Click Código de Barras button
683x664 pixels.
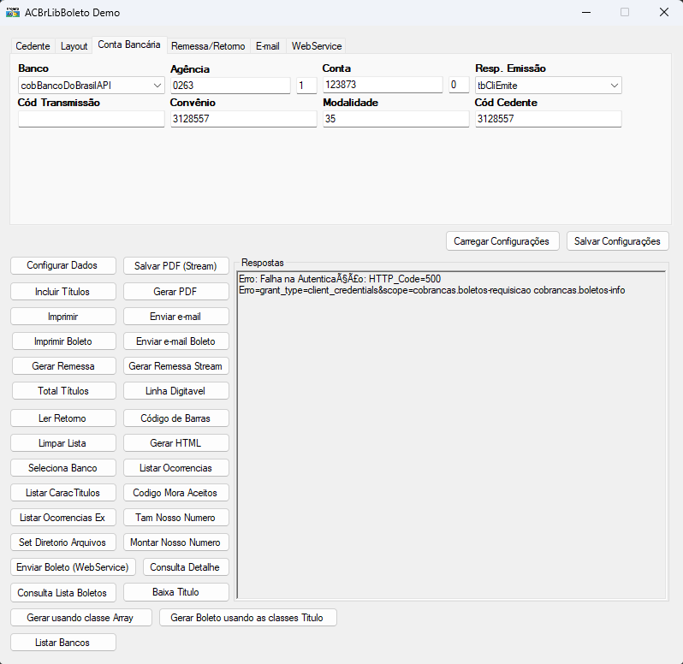(x=176, y=418)
